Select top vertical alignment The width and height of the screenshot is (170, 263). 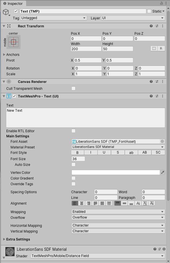click(x=118, y=203)
